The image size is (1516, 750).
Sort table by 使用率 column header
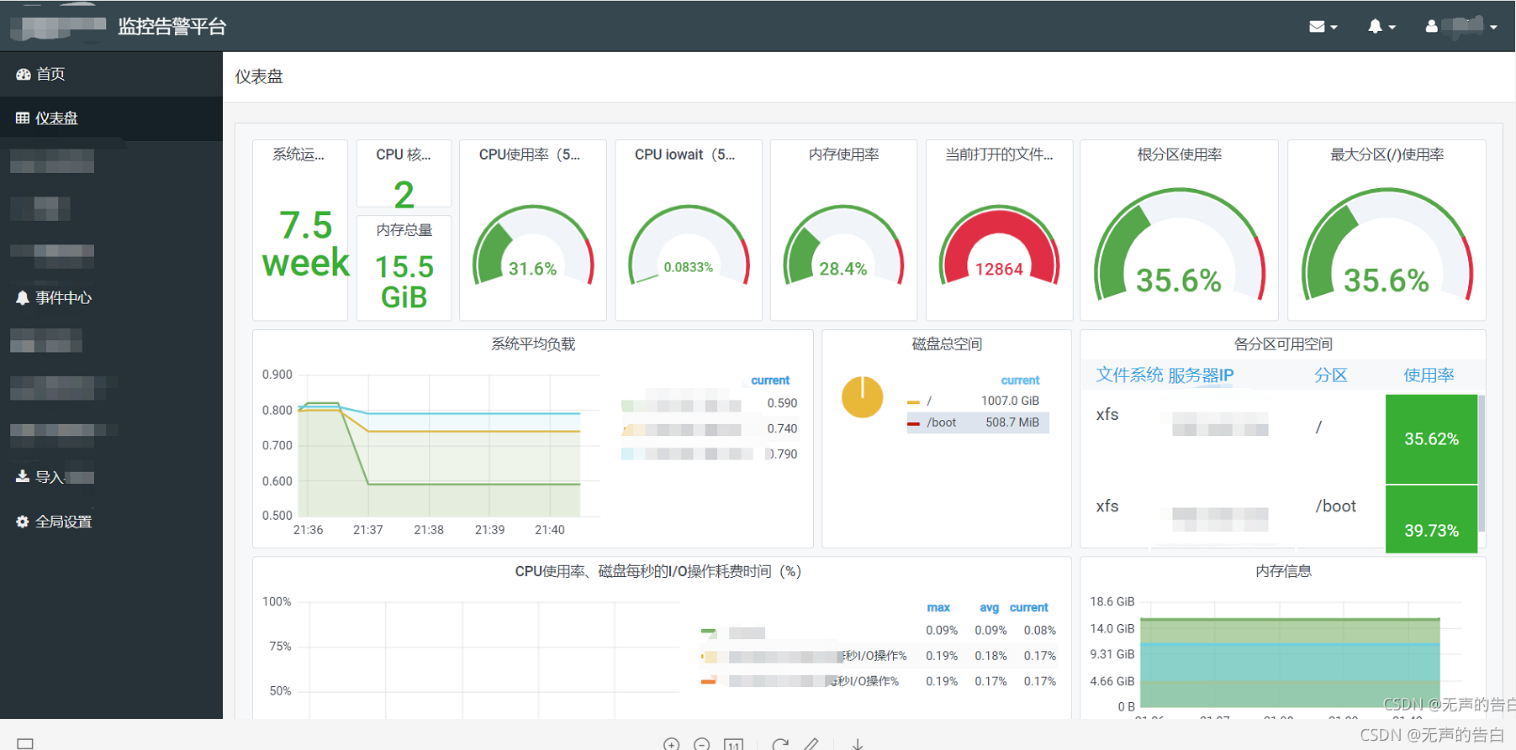(x=1429, y=375)
